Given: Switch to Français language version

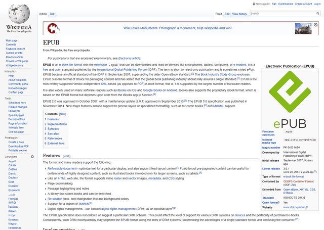Looking at the screenshot, I should (13, 199).
